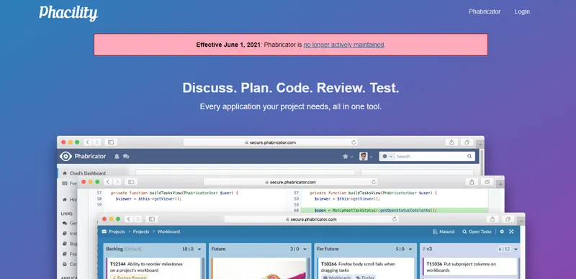This screenshot has width=576, height=279.
Task: Click the Phabricator eye logo in the dashboard window
Action: click(66, 156)
